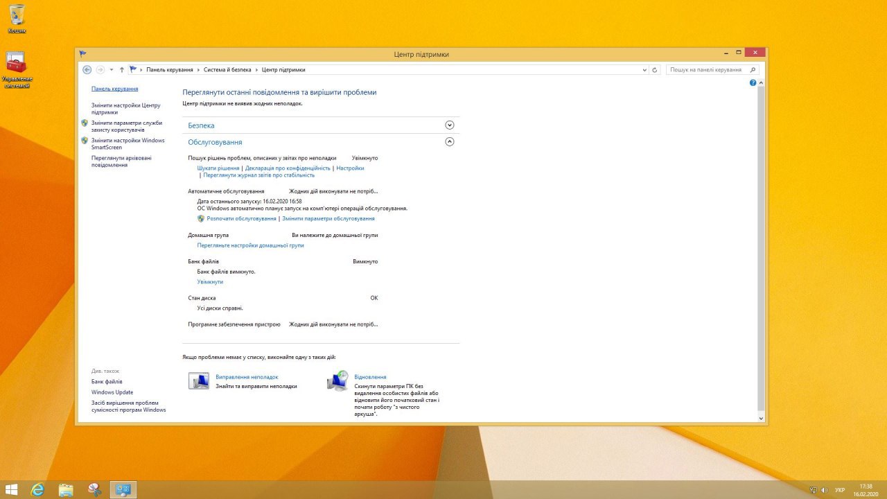This screenshot has height=499, width=887.
Task: Open File Explorer from taskbar
Action: (66, 490)
